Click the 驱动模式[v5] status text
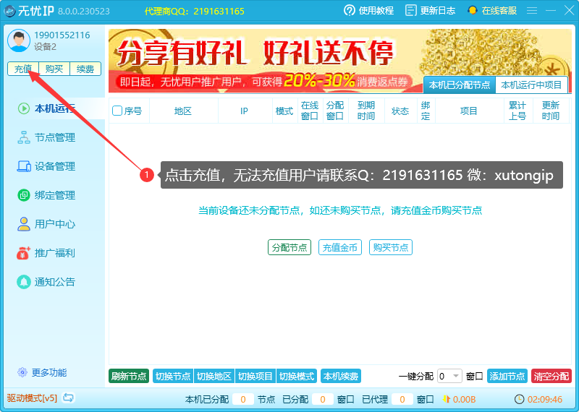This screenshot has width=579, height=412. (32, 398)
